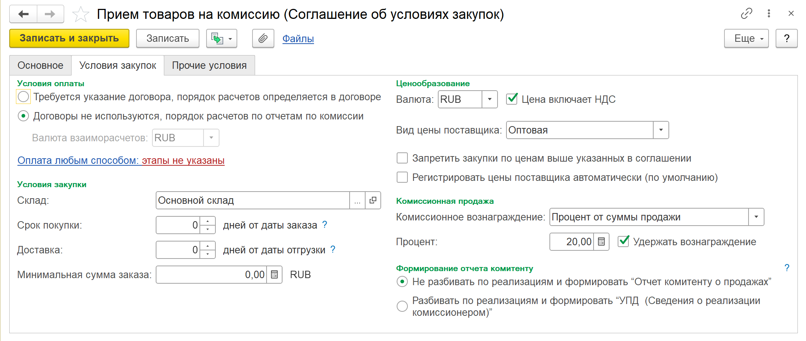Screen dimensions: 806x341
Task: Expand the Вид цены поставщика dropdown
Action: click(661, 130)
